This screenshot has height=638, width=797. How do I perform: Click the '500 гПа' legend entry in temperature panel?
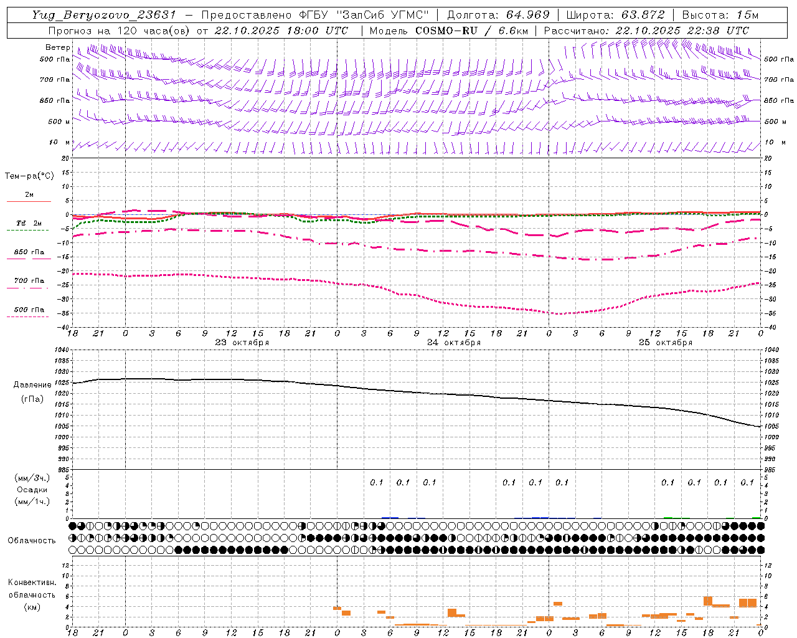(29, 310)
